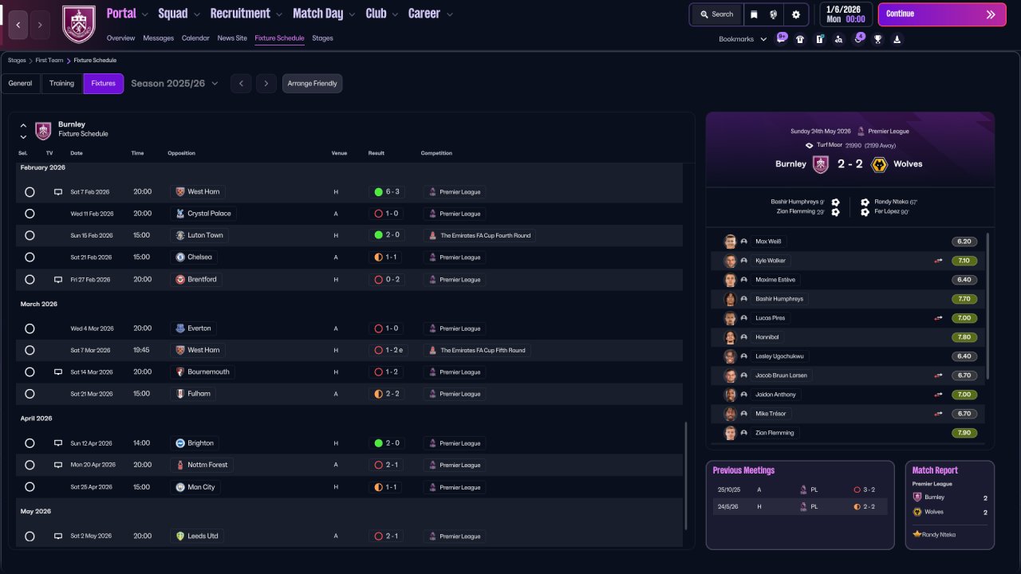Go back with the left arrow navigation button
This screenshot has height=574, width=1021.
19,25
